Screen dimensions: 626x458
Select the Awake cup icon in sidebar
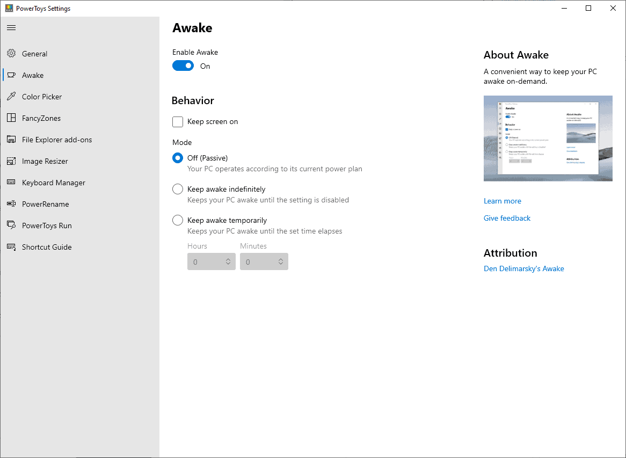coord(11,75)
